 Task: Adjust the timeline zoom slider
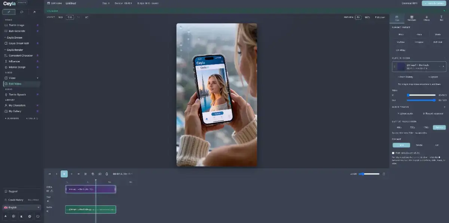point(369,174)
